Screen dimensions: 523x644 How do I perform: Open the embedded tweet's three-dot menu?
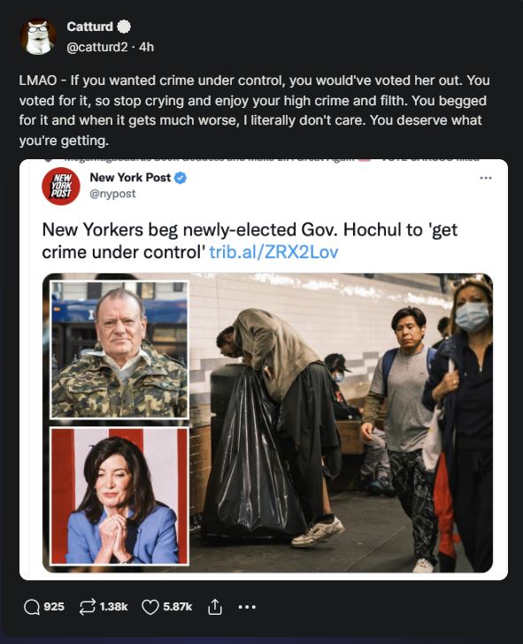[486, 178]
